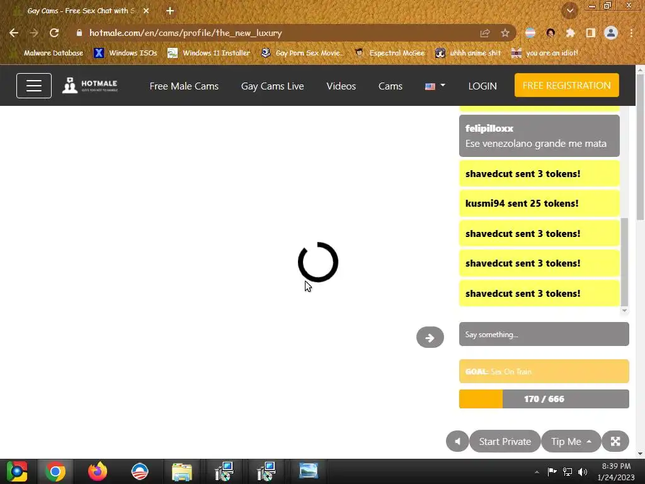645x484 pixels.
Task: Click the 170 / 666 goal progress bar
Action: tap(544, 399)
